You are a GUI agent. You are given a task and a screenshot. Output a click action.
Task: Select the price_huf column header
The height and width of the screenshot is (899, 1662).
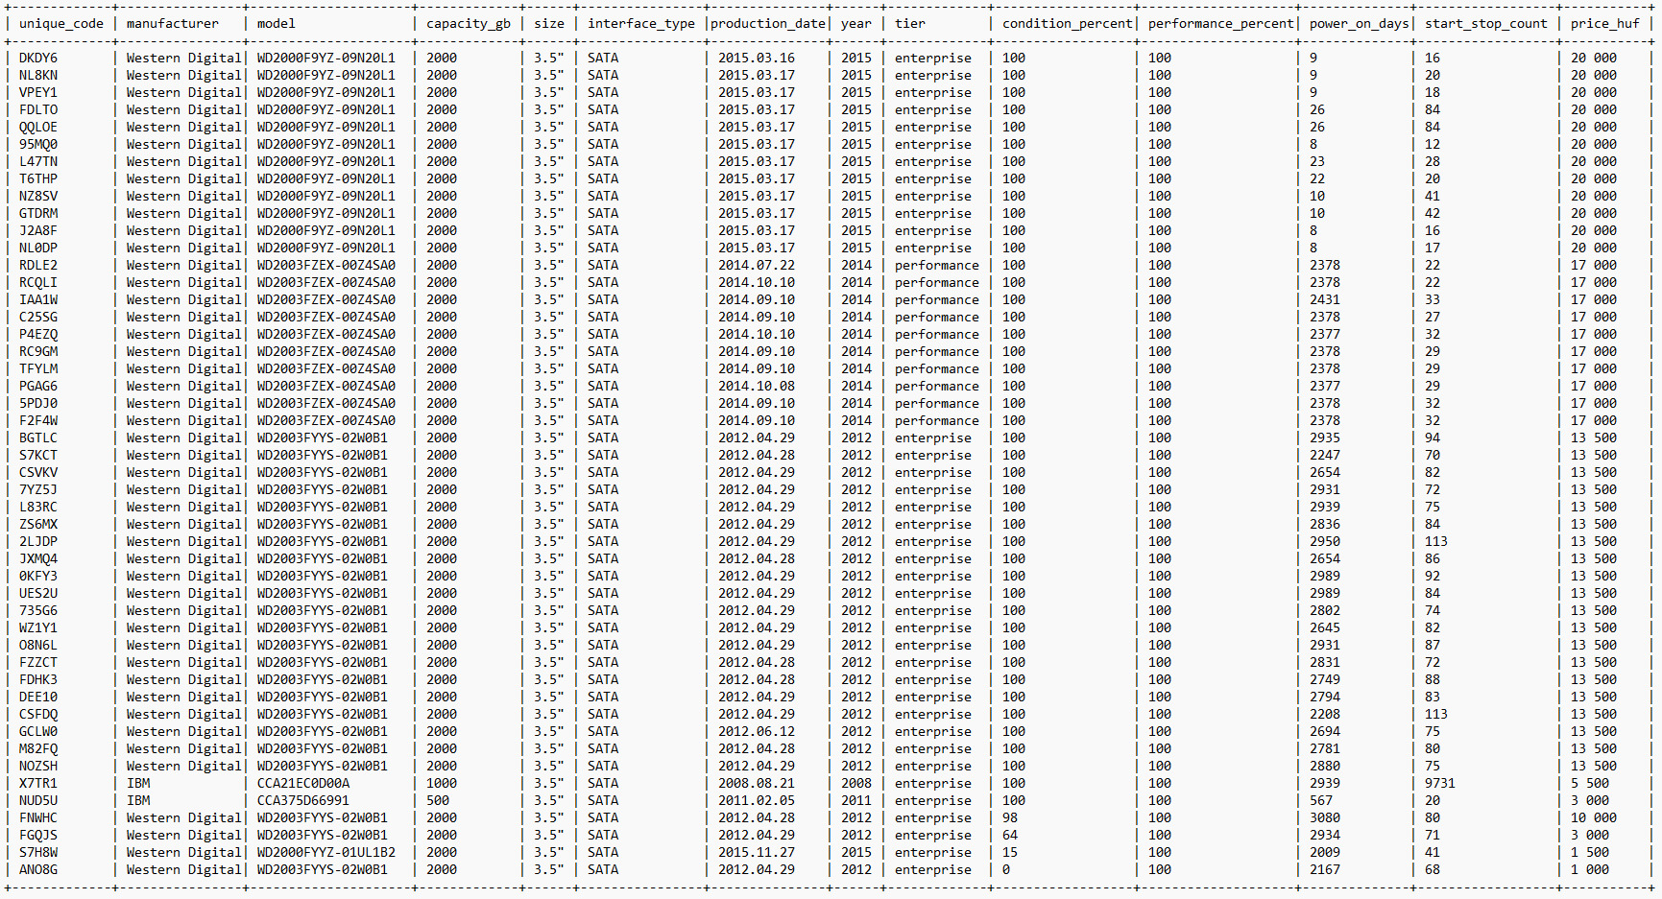pos(1605,23)
